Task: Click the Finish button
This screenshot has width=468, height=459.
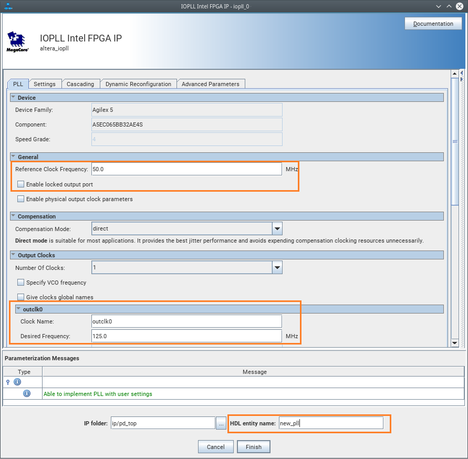Action: pyautogui.click(x=253, y=447)
